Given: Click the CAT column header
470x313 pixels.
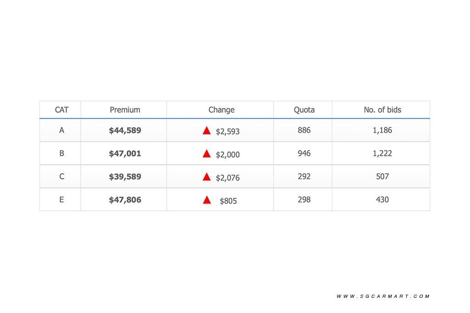Looking at the screenshot, I should click(62, 110).
